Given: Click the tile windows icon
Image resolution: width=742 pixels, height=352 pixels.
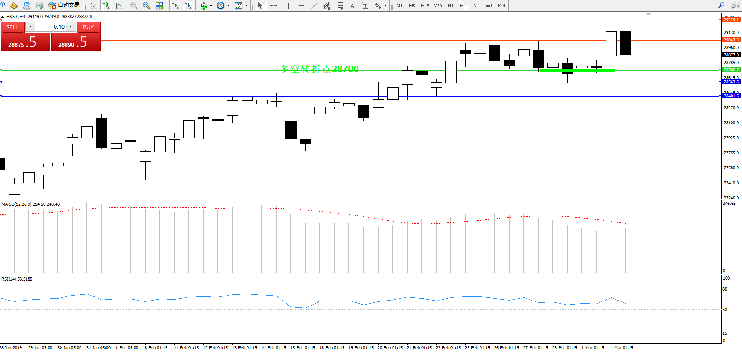Looking at the screenshot, I should tap(159, 5).
